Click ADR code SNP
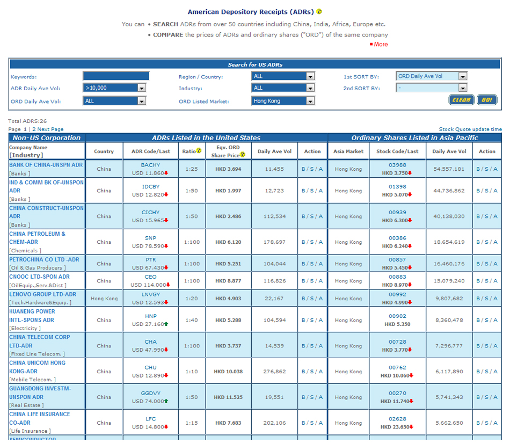 (151, 238)
